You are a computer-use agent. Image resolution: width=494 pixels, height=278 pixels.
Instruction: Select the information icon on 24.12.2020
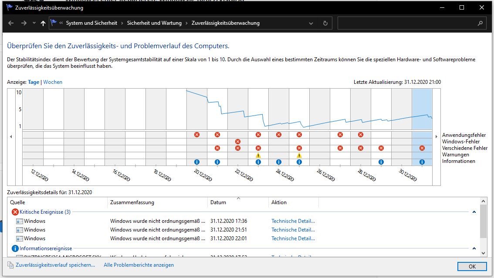279,162
